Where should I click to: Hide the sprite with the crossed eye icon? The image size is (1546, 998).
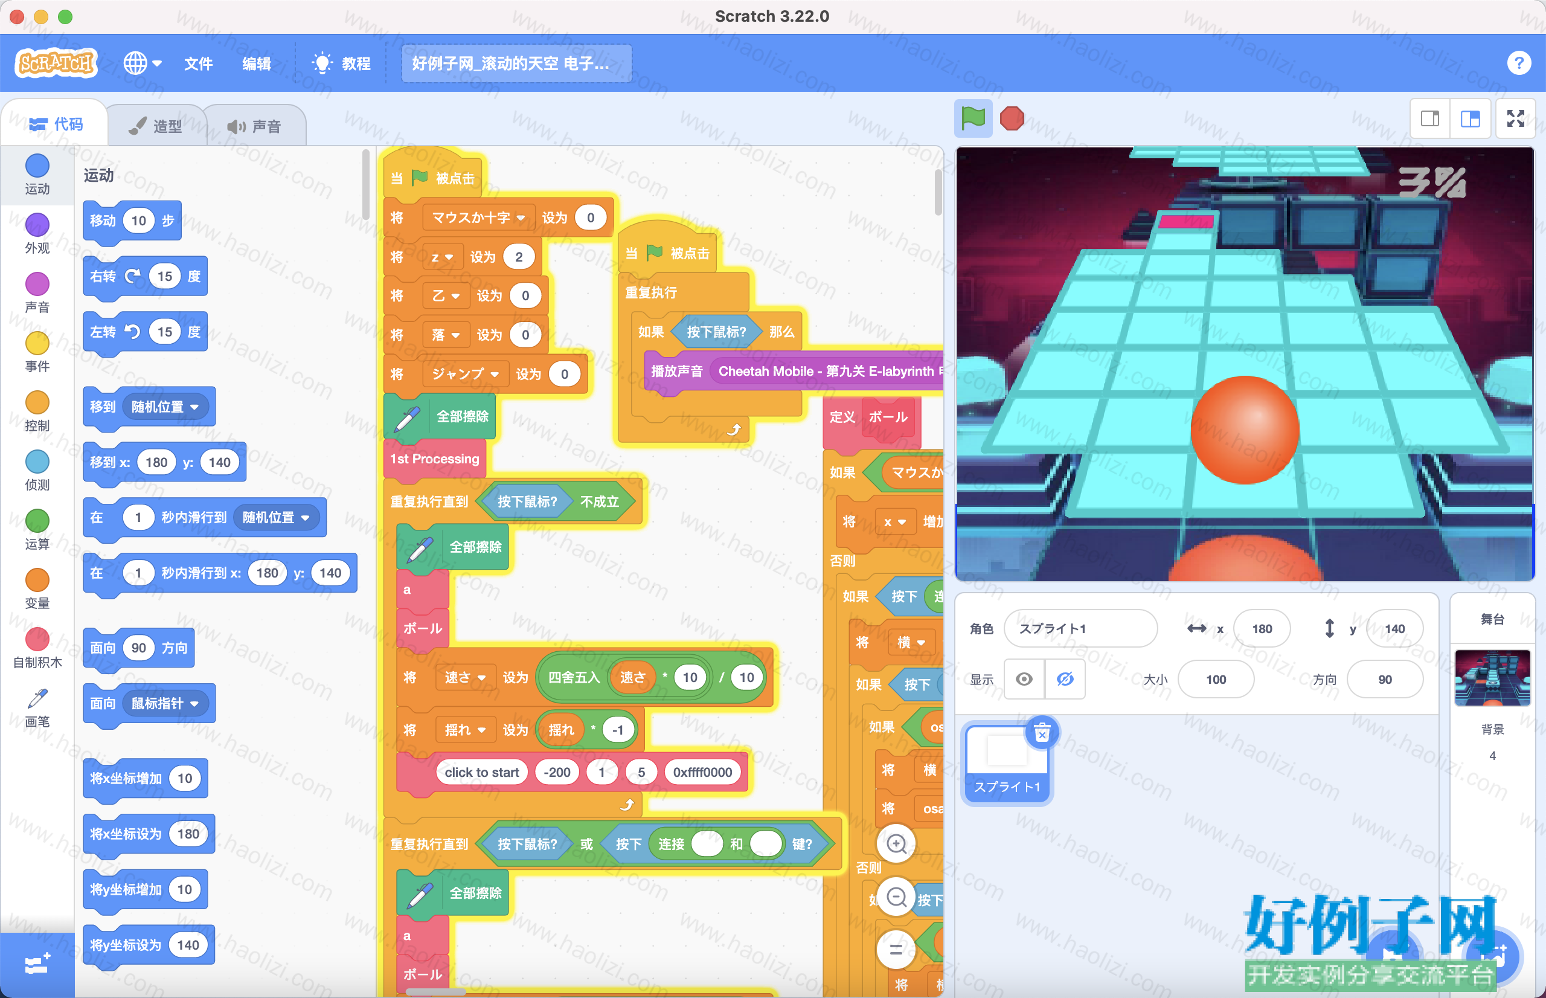click(1064, 679)
